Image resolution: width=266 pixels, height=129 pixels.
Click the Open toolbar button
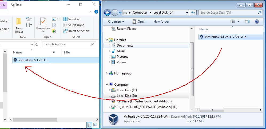[139, 22]
